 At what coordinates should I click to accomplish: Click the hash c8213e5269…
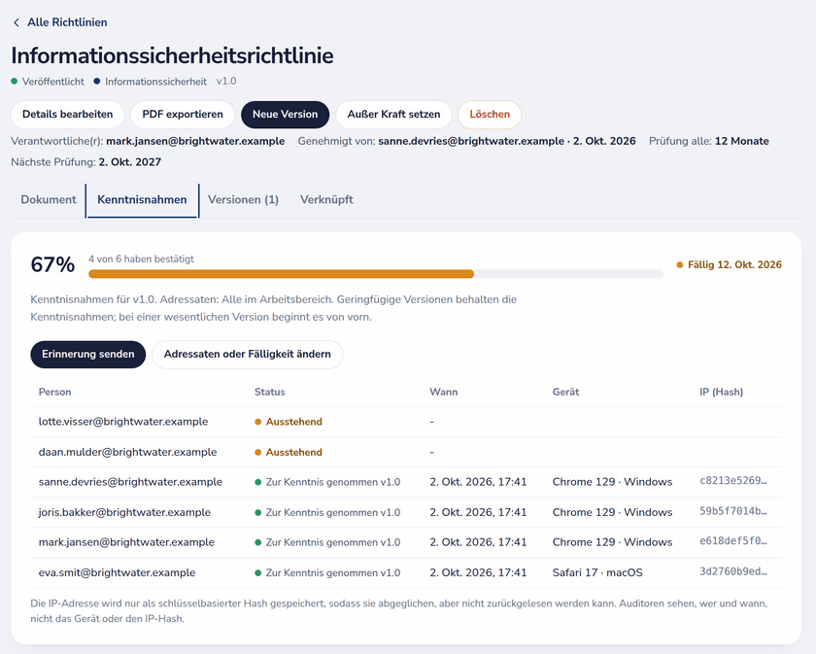point(733,481)
